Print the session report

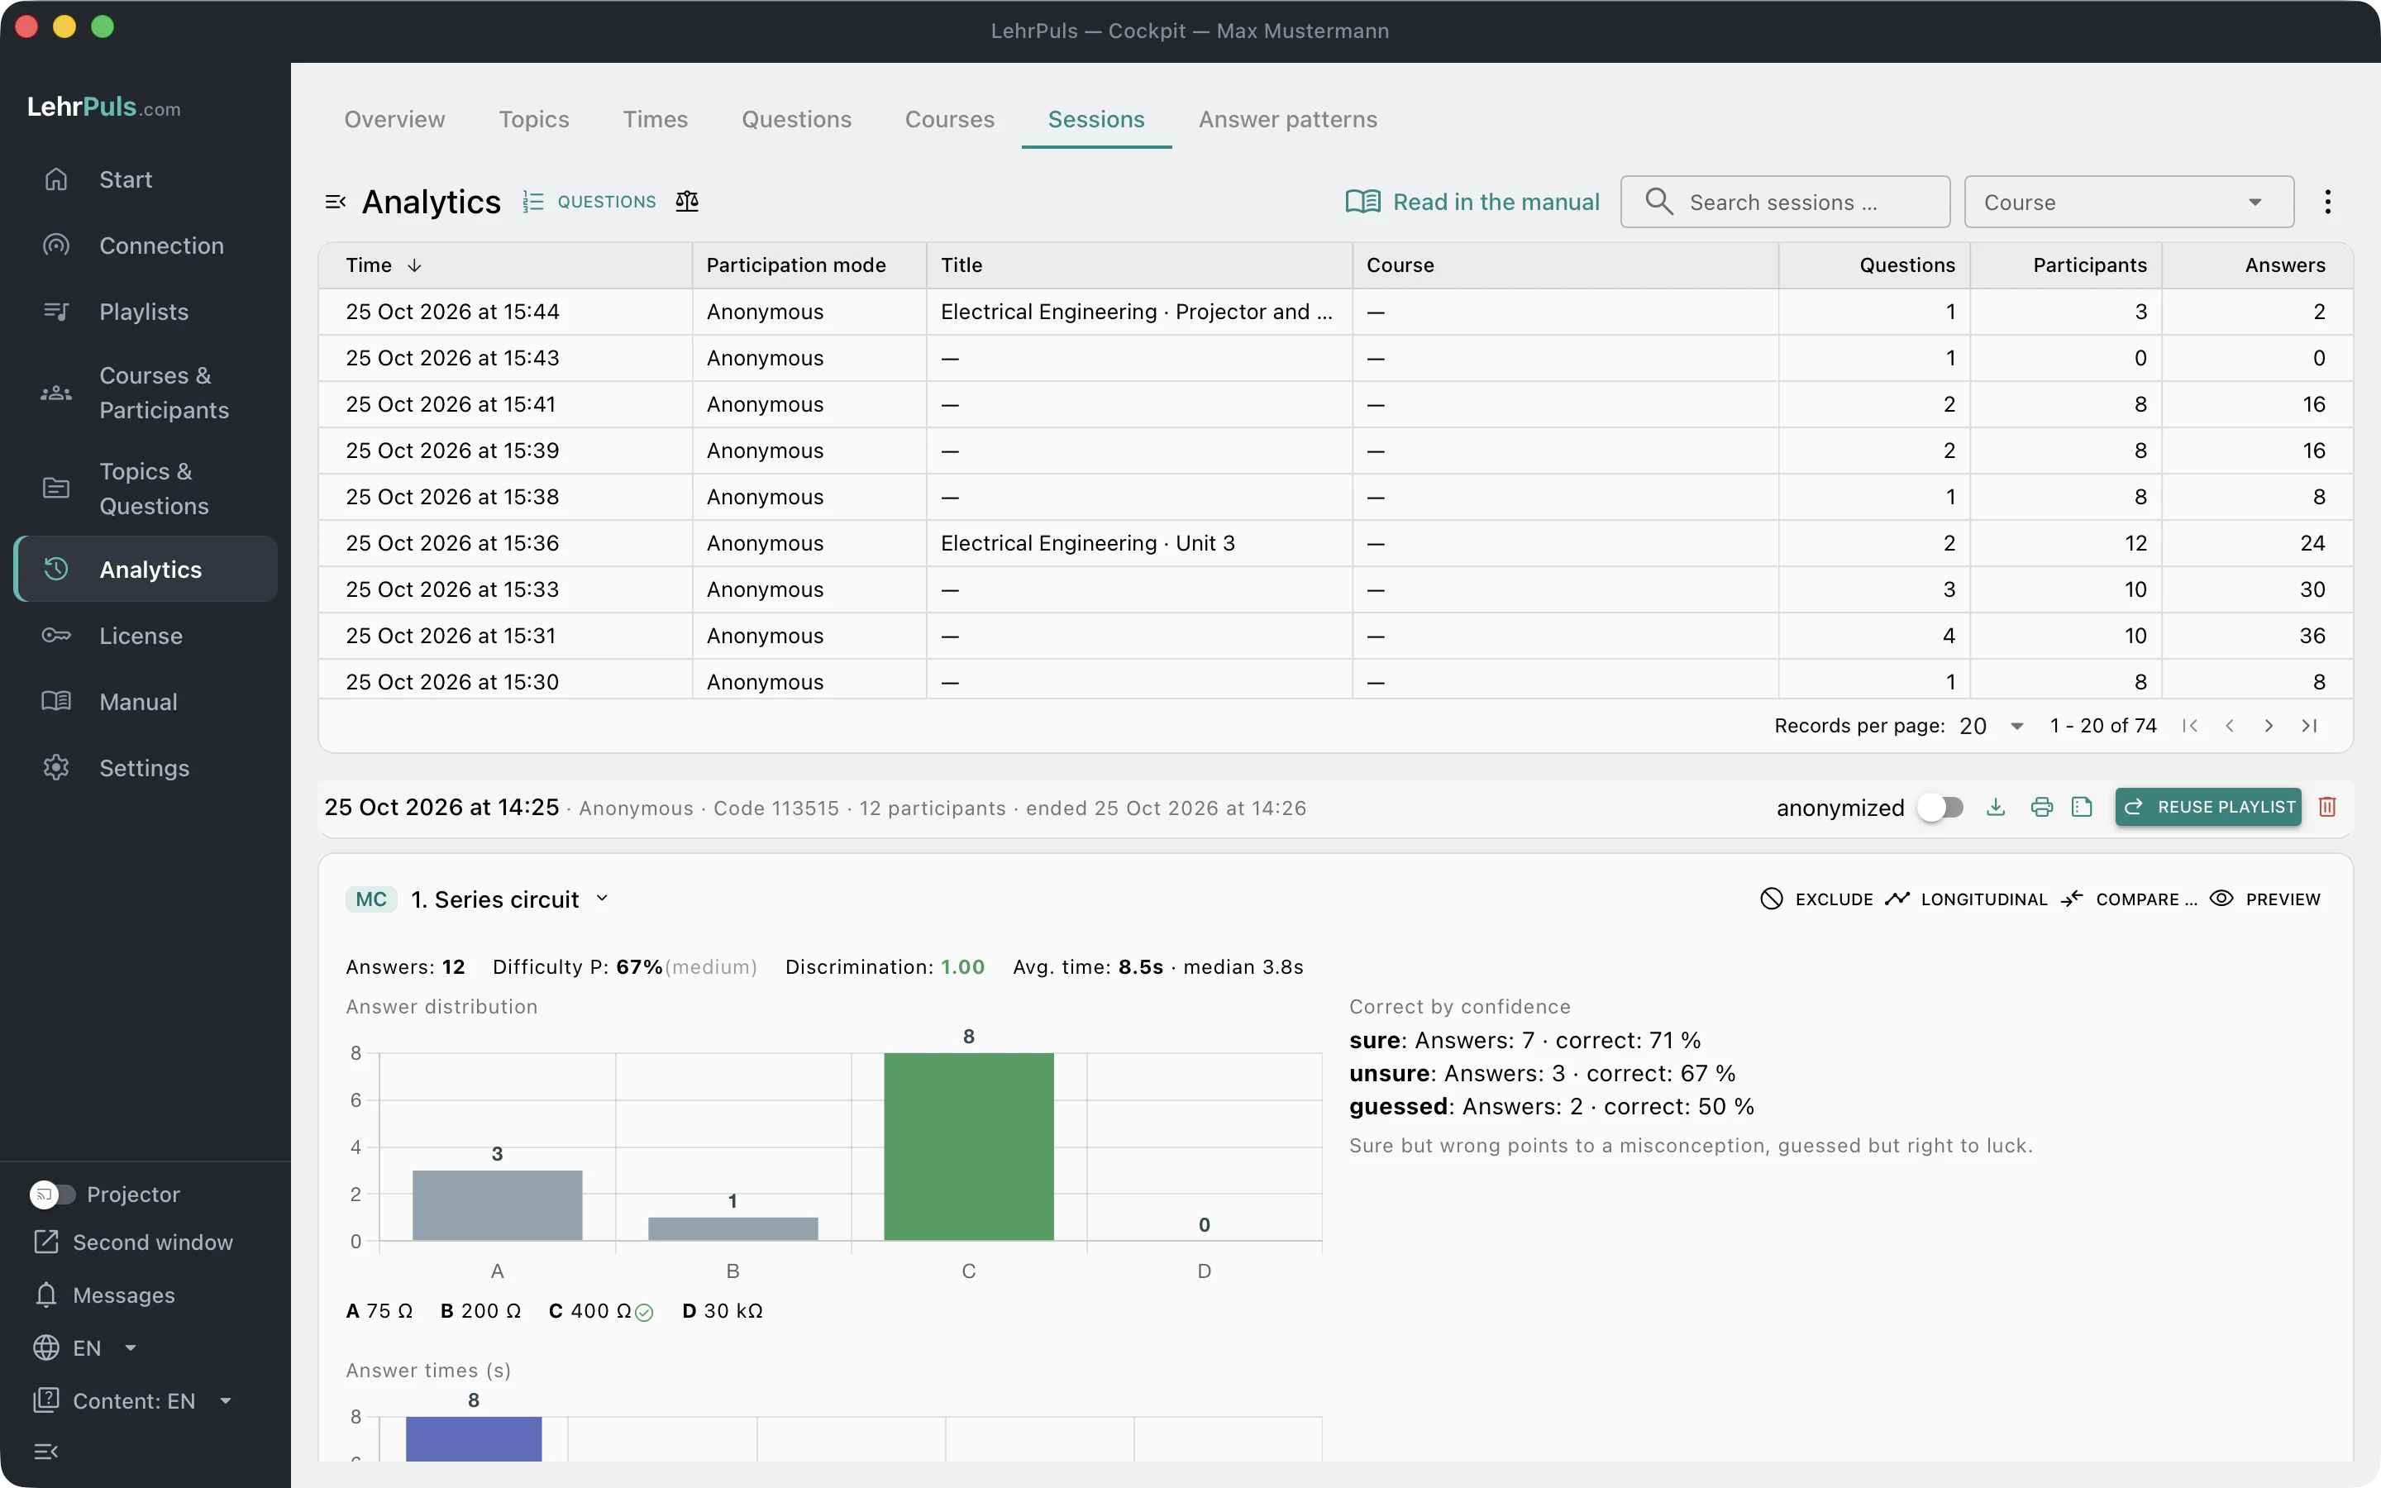click(x=2041, y=807)
